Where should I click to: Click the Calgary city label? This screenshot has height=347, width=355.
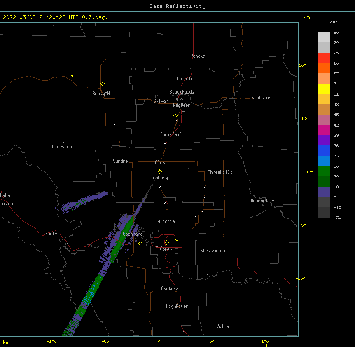164,249
